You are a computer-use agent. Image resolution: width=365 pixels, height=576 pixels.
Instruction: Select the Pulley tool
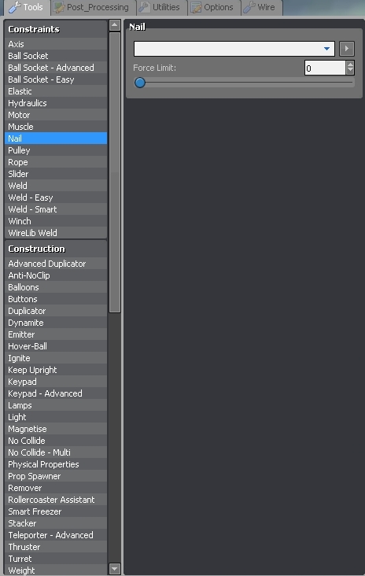56,150
